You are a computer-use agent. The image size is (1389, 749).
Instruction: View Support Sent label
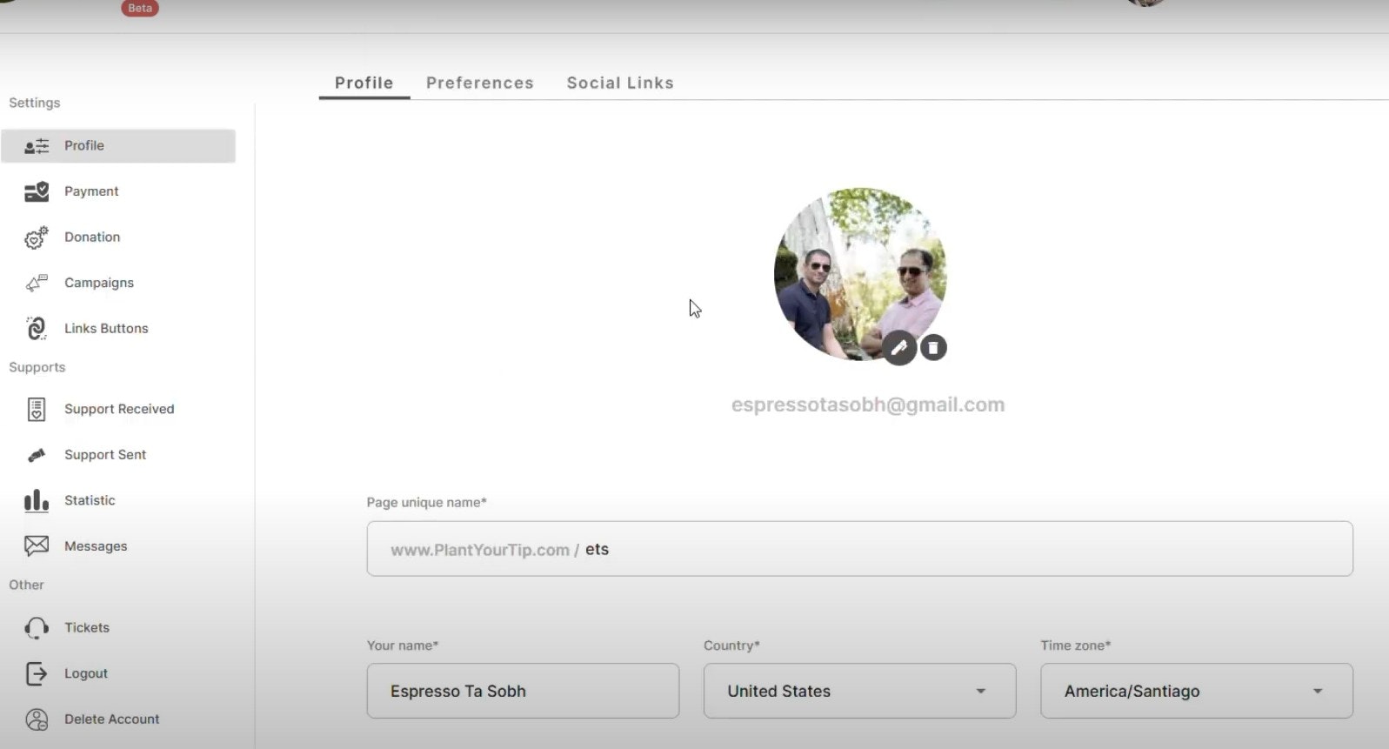click(105, 454)
